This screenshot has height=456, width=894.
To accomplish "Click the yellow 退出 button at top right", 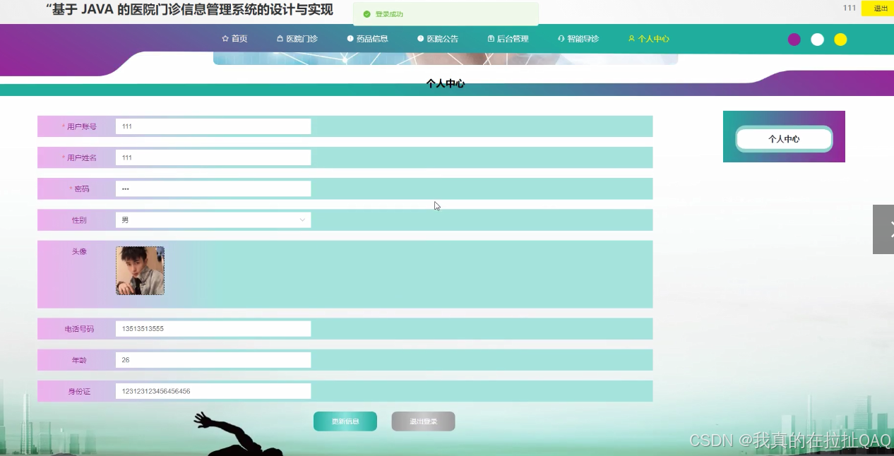I will [x=878, y=8].
